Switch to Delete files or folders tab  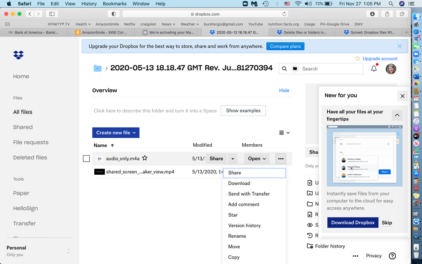point(302,32)
